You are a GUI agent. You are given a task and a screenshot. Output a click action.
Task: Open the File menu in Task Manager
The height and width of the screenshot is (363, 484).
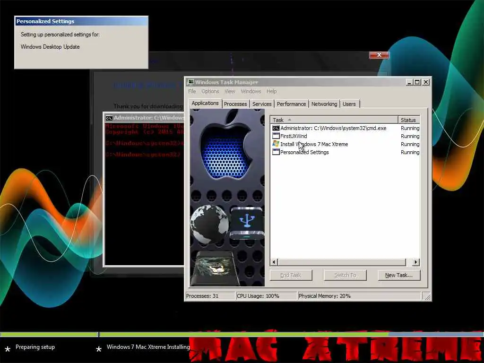(x=192, y=91)
